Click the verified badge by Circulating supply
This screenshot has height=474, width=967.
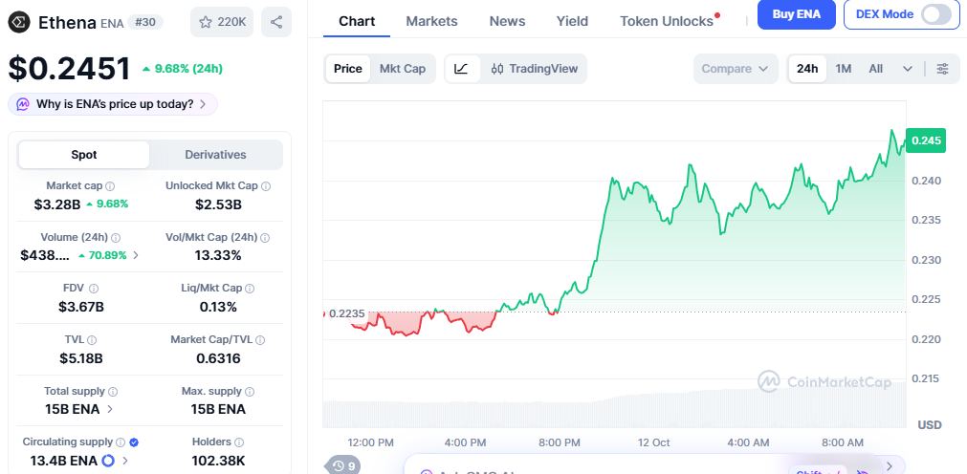click(x=134, y=442)
